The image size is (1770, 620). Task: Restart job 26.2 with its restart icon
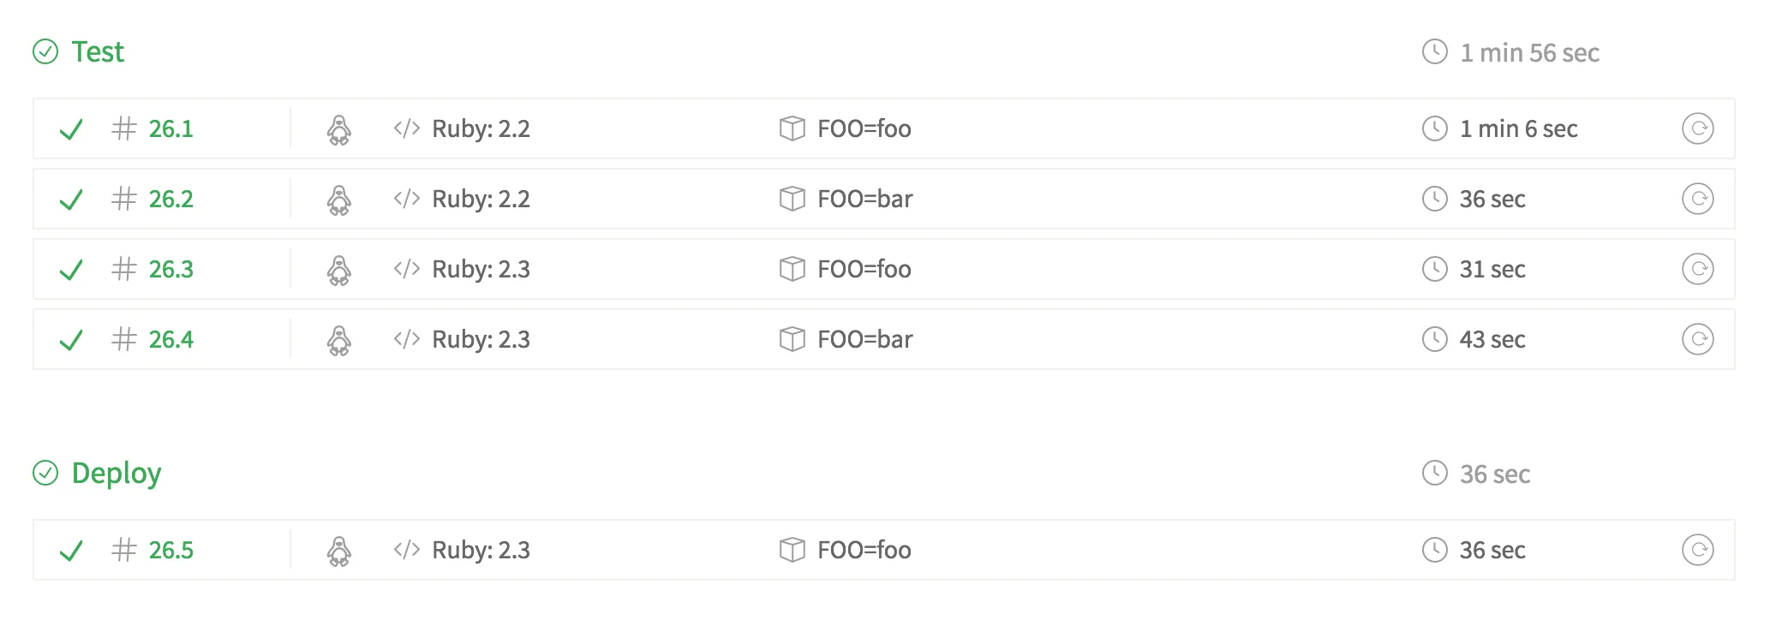1697,199
